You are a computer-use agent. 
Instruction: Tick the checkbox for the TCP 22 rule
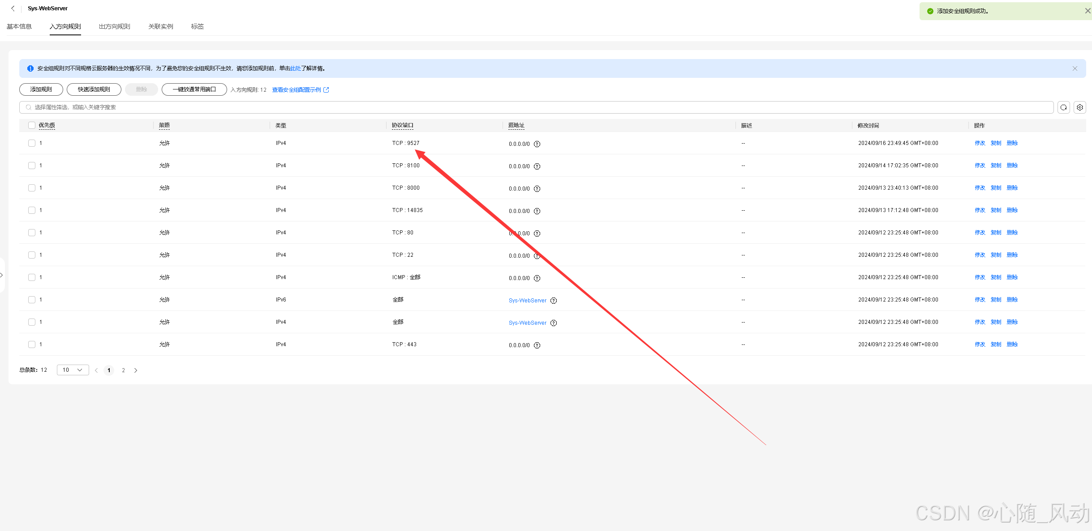pyautogui.click(x=32, y=255)
